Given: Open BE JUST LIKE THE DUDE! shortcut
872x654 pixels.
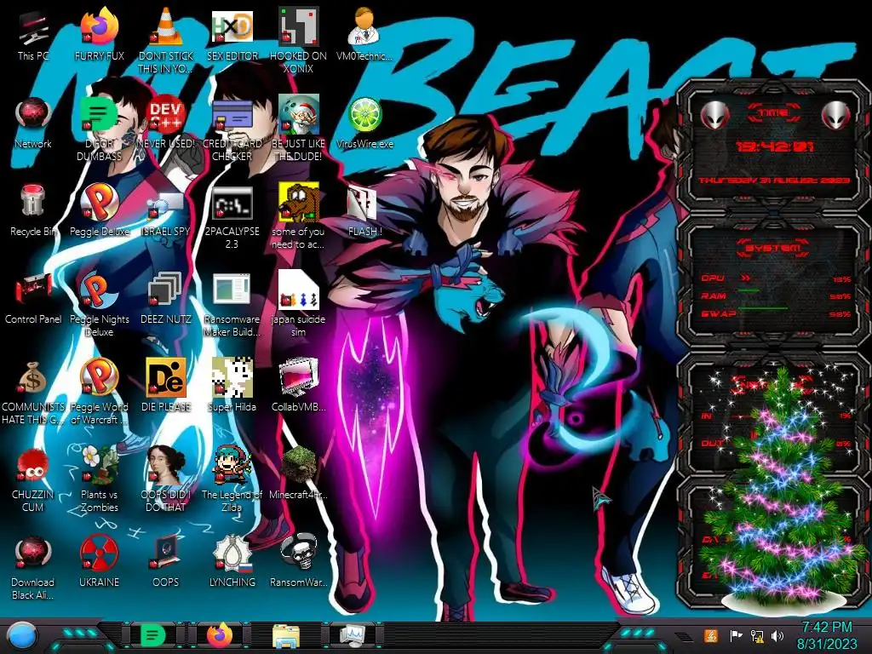Looking at the screenshot, I should (x=299, y=129).
